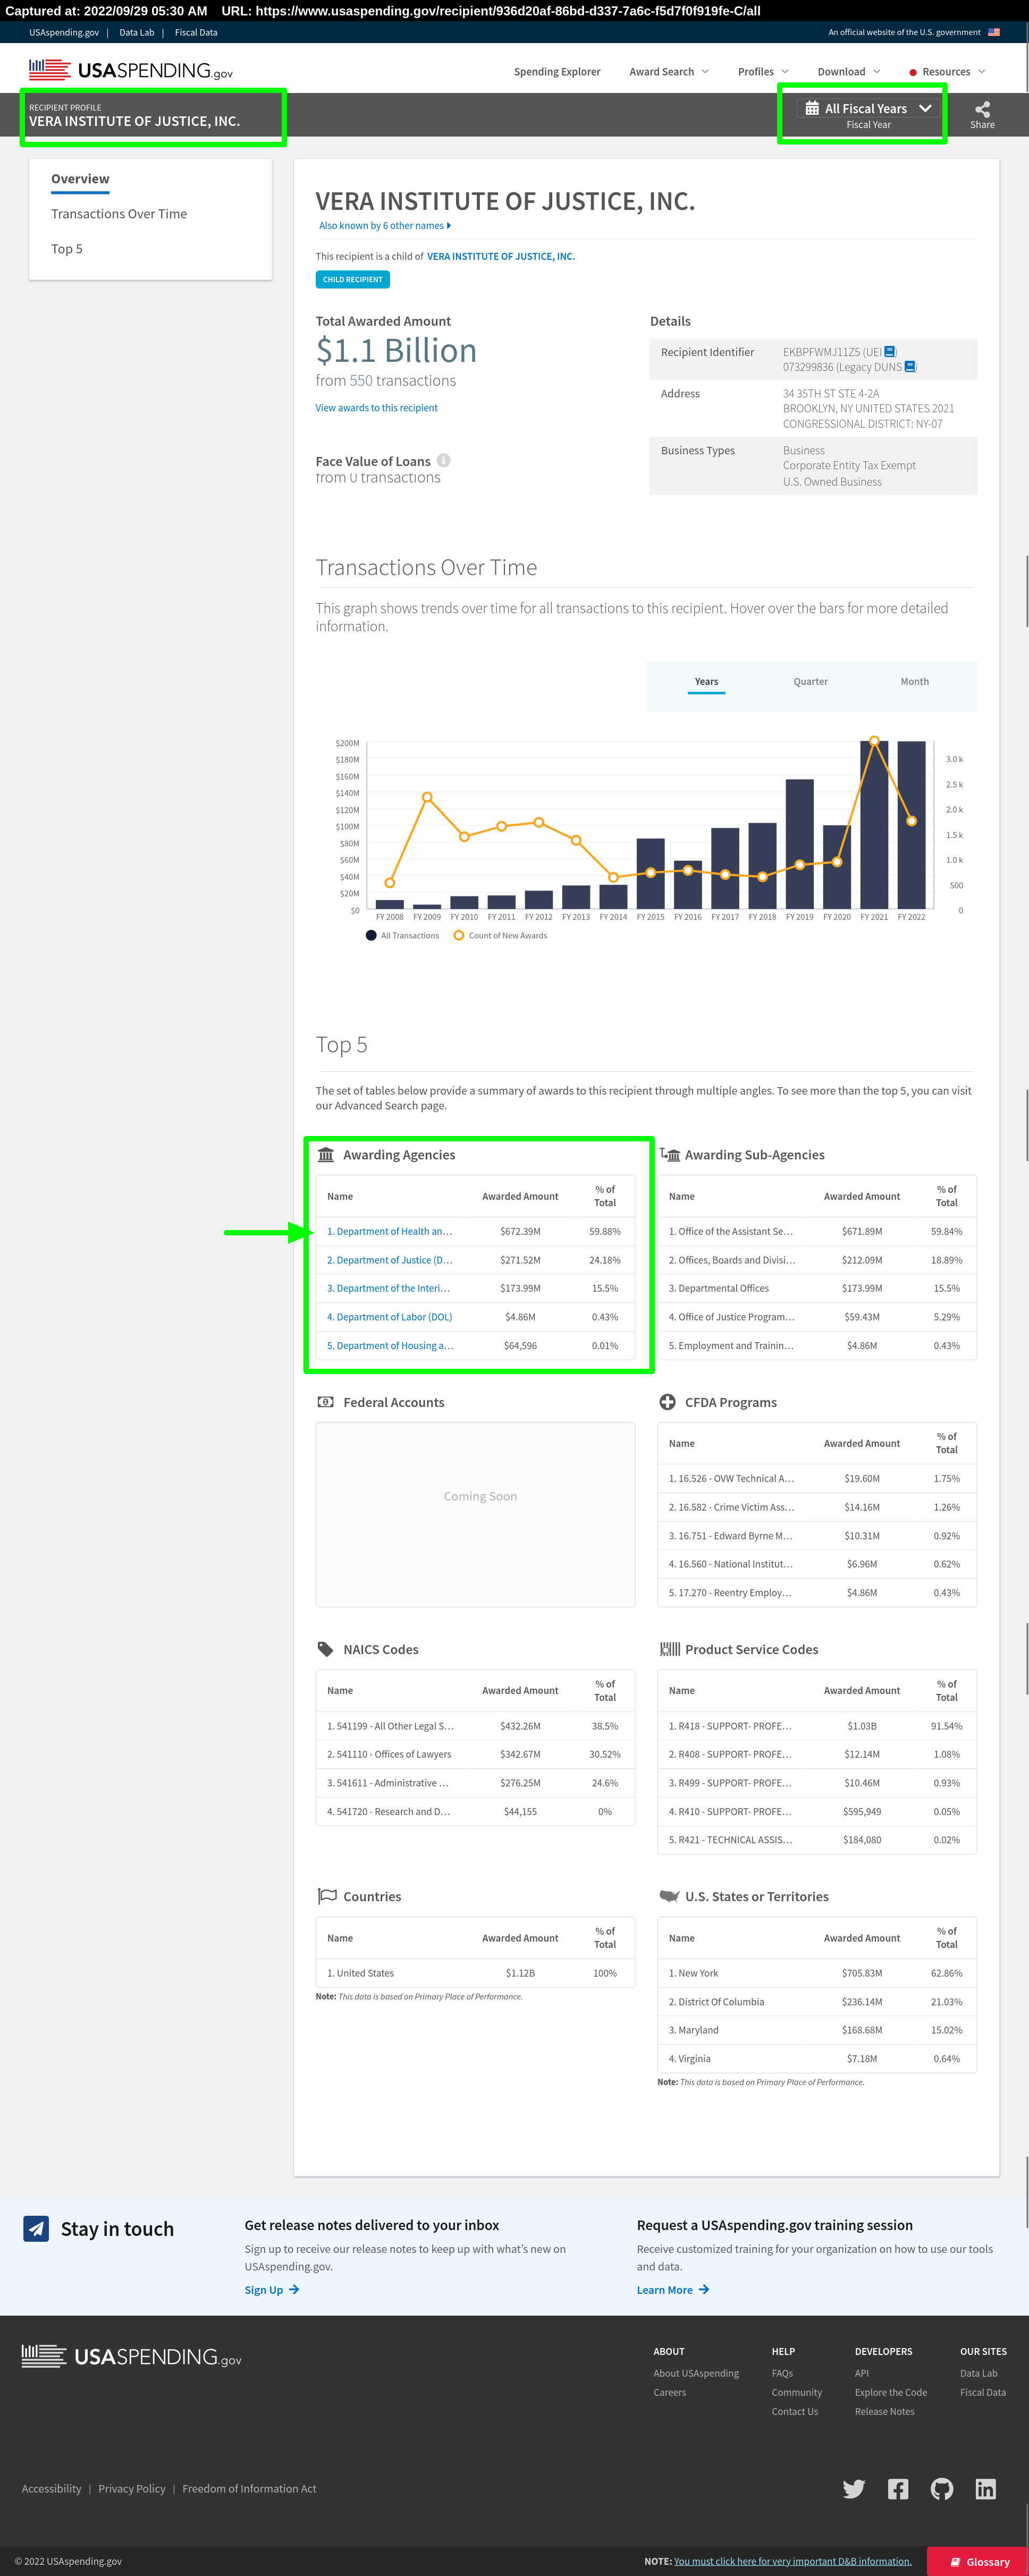Click the CFDA Programs plus icon
Viewport: 1029px width, 2576px height.
click(x=667, y=1402)
